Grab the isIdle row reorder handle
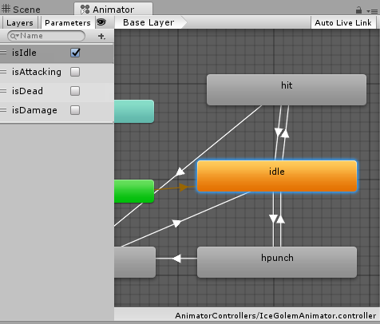This screenshot has width=380, height=324. [x=3, y=53]
